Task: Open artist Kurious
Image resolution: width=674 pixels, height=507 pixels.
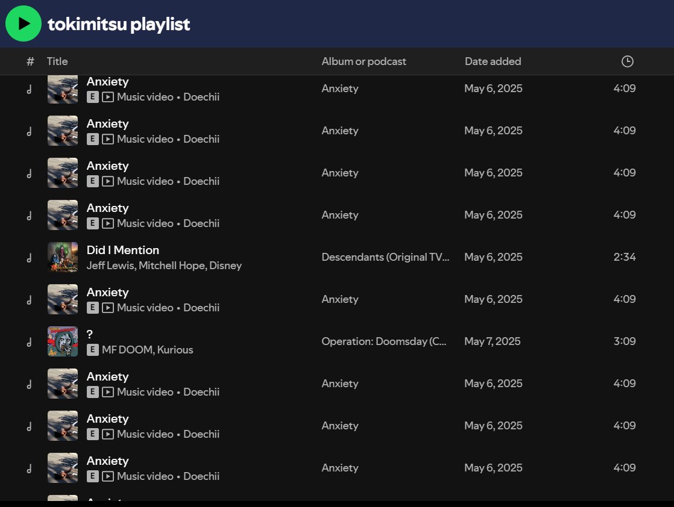Action: (x=175, y=350)
